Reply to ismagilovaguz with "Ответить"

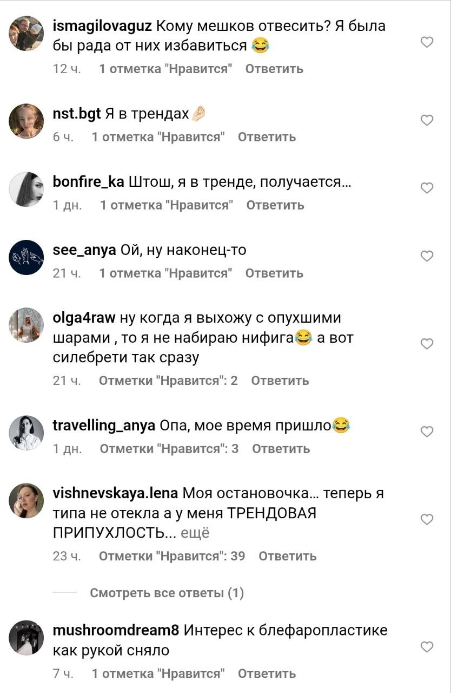click(x=274, y=69)
